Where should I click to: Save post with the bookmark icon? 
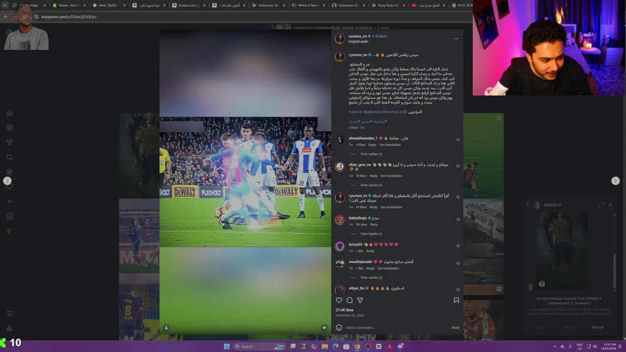(456, 300)
